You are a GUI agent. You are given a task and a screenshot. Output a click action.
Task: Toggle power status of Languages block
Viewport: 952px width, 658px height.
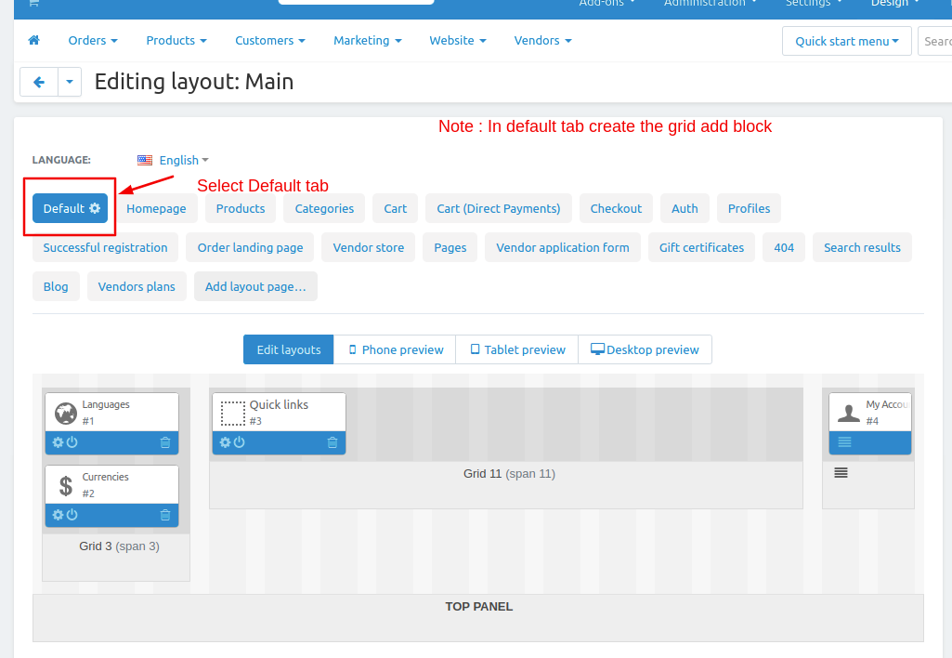click(x=72, y=442)
